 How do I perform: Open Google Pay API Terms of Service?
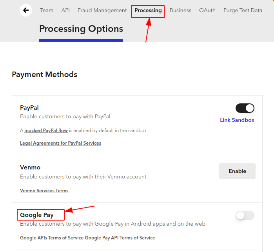(120, 238)
